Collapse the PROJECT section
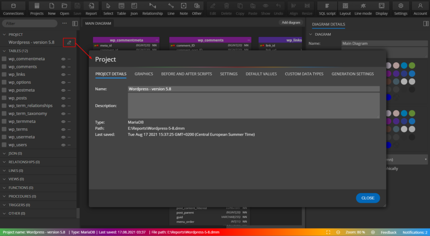Screen dimensions: 430x236 [x=4, y=35]
